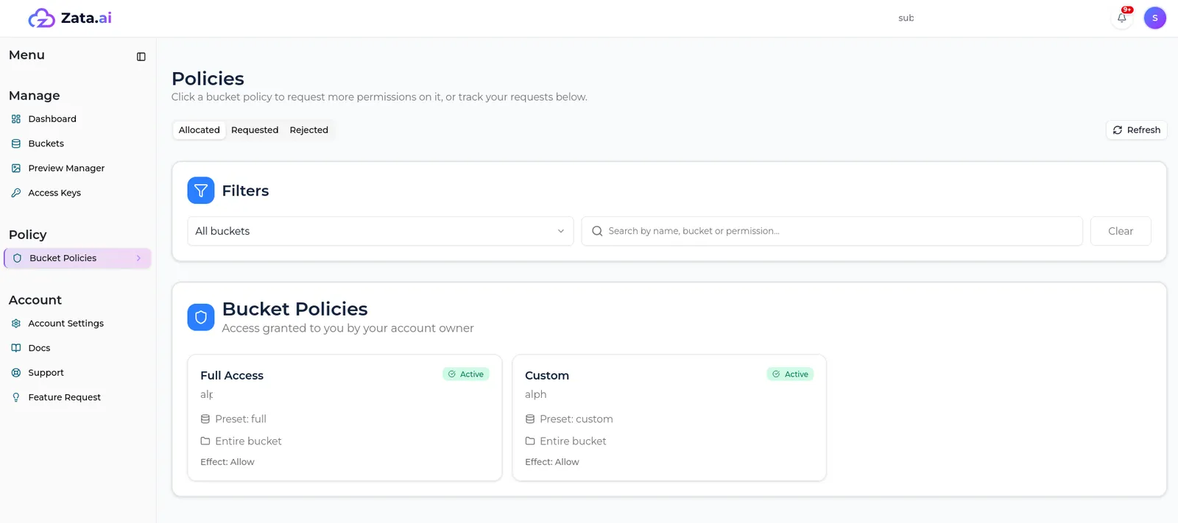Click the search magnifier icon
Screen dimensions: 1178x523
click(597, 231)
